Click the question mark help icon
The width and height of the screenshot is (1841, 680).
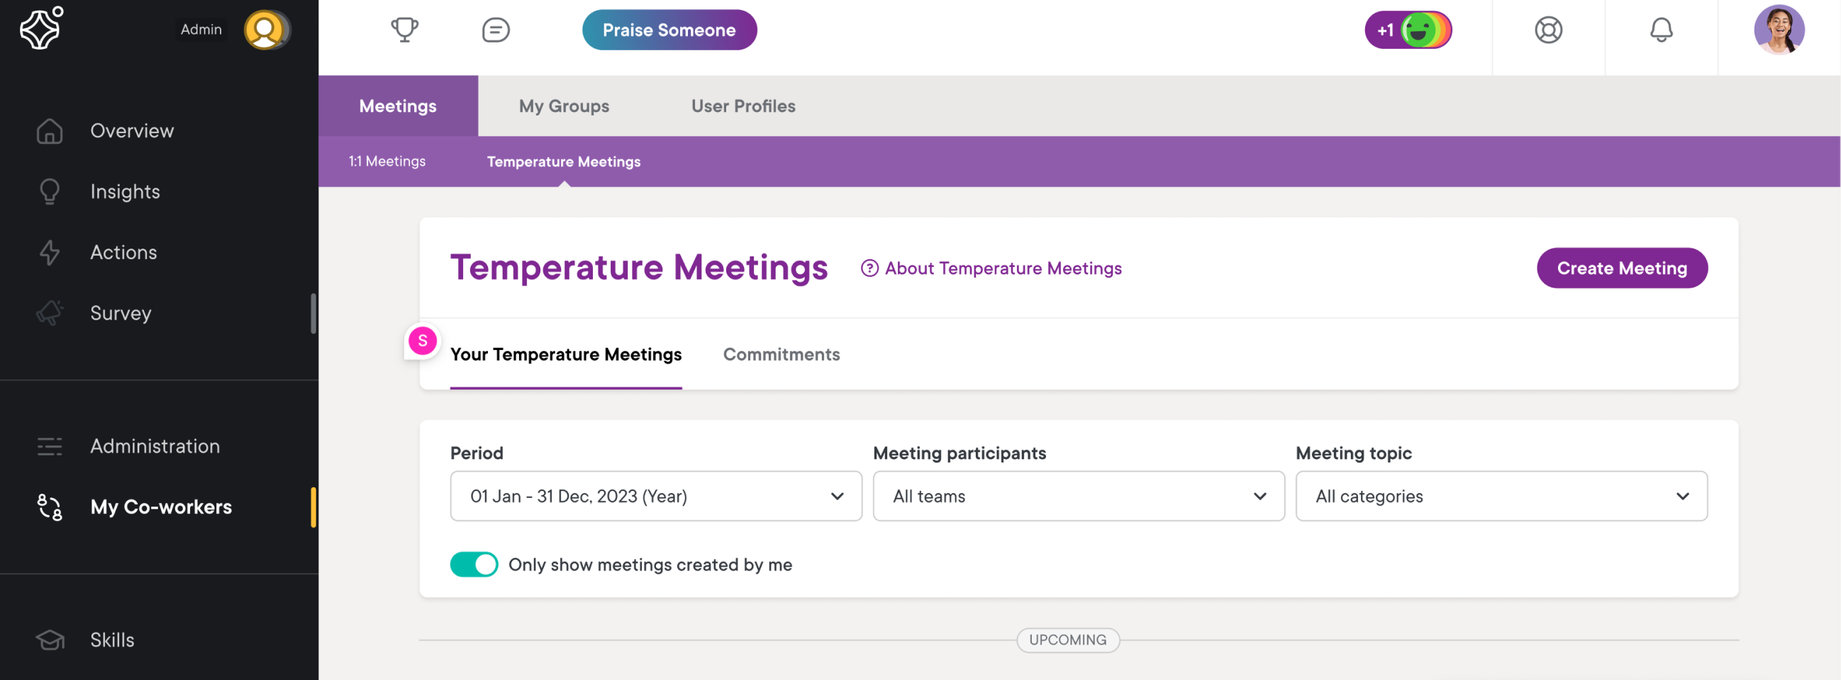coord(869,268)
